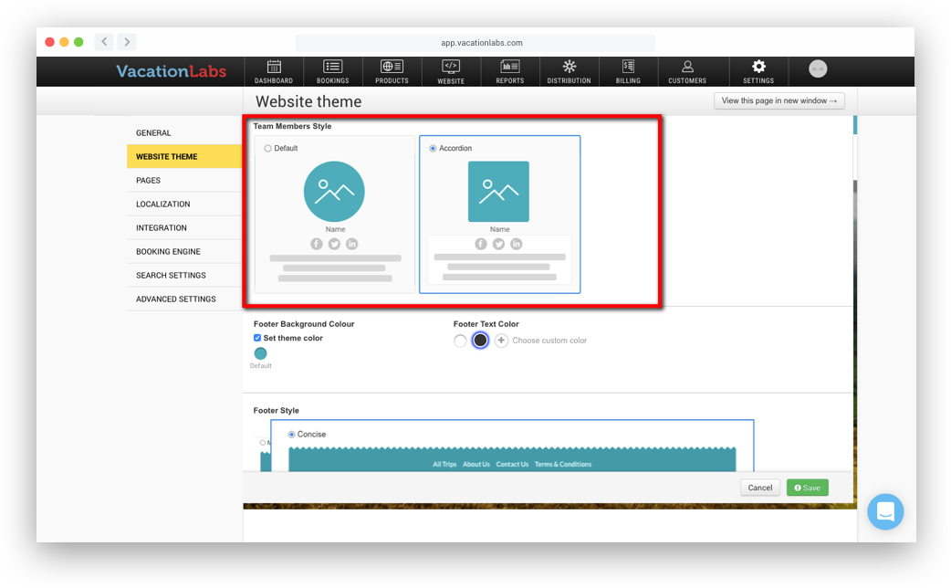Image resolution: width=951 pixels, height=588 pixels.
Task: Open the Dashboard calendar icon
Action: (273, 67)
